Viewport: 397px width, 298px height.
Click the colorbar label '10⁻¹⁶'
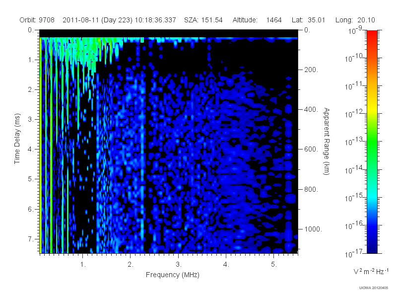pos(354,225)
